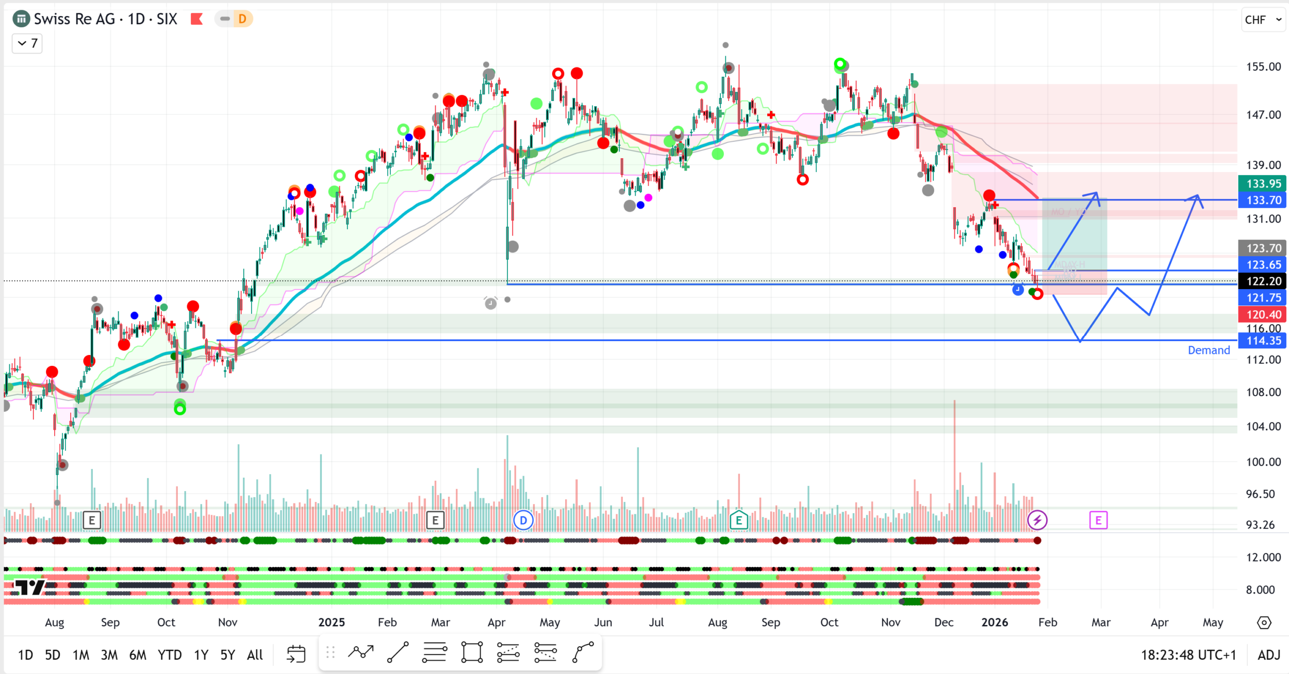Screen dimensions: 1289x674
Task: Toggle the ADJ price adjustment button
Action: [1268, 655]
